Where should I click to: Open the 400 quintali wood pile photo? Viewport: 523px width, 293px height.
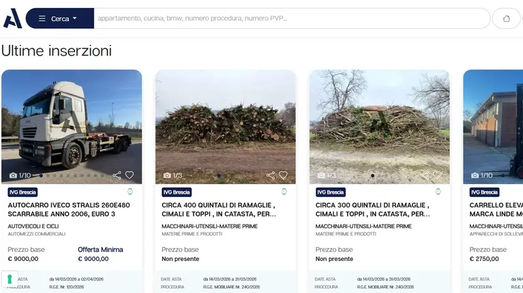coord(226,127)
